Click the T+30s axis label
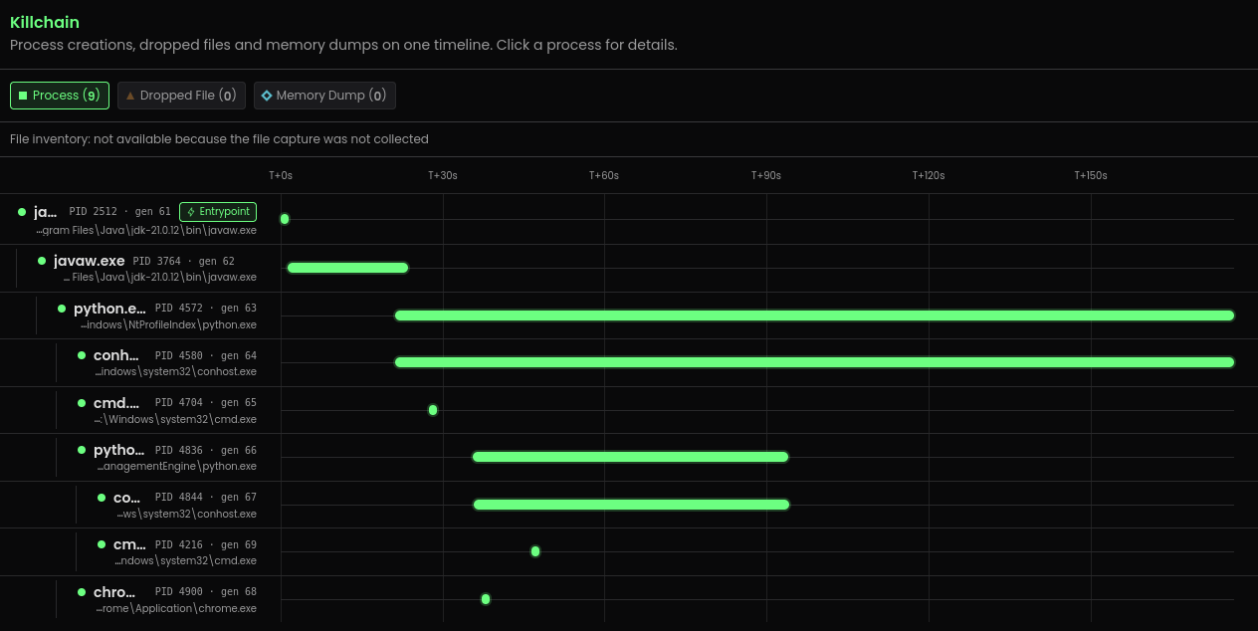The height and width of the screenshot is (631, 1258). pos(443,175)
